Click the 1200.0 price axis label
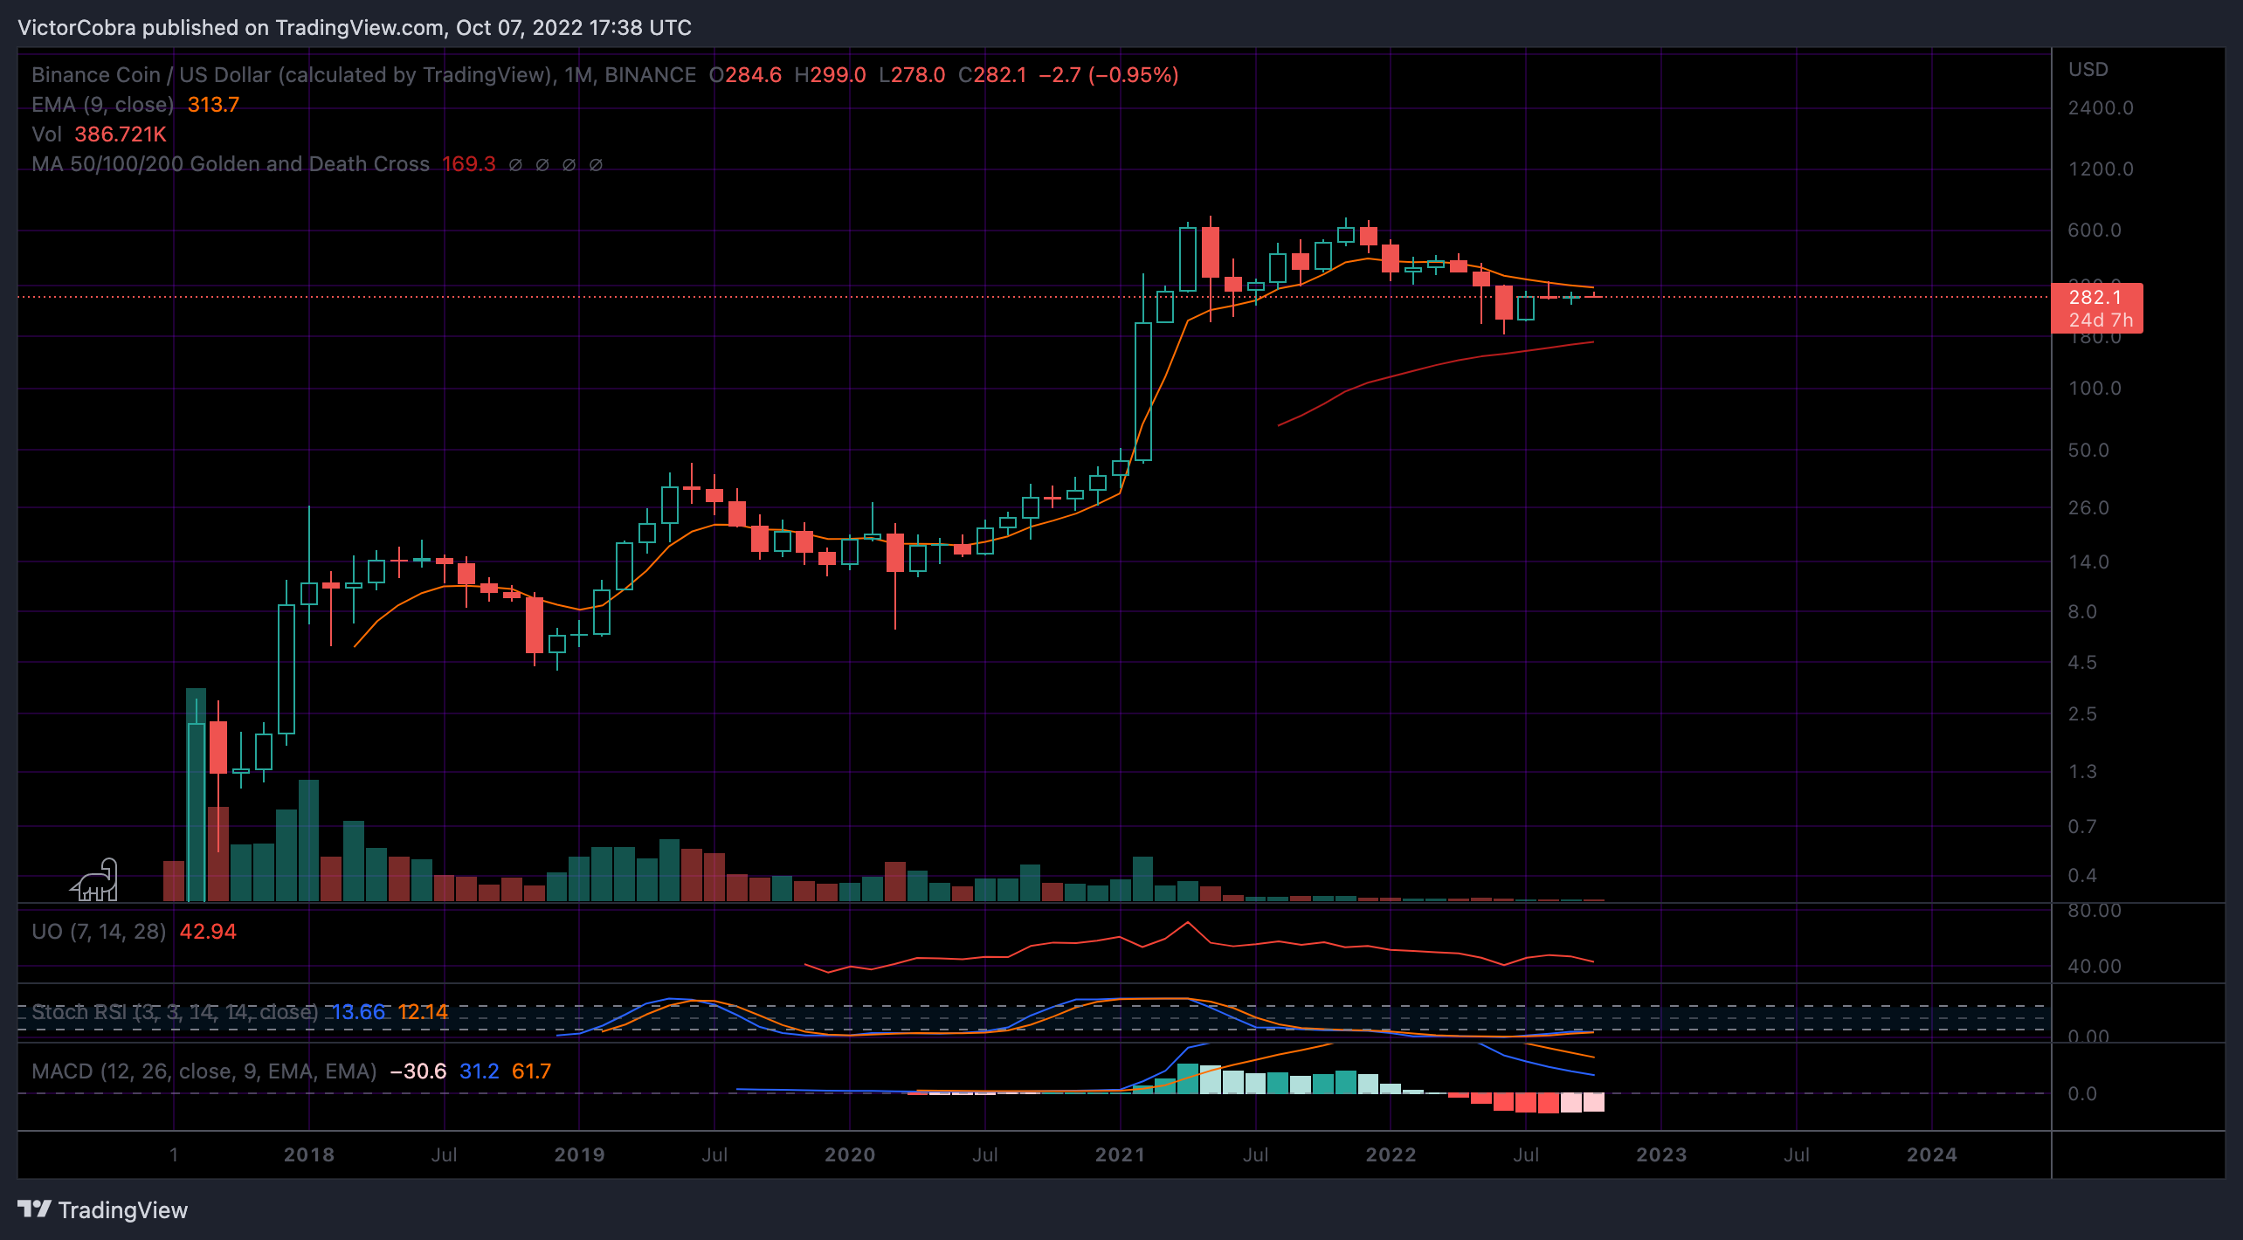Screen dimensions: 2243x1240 coord(2101,169)
